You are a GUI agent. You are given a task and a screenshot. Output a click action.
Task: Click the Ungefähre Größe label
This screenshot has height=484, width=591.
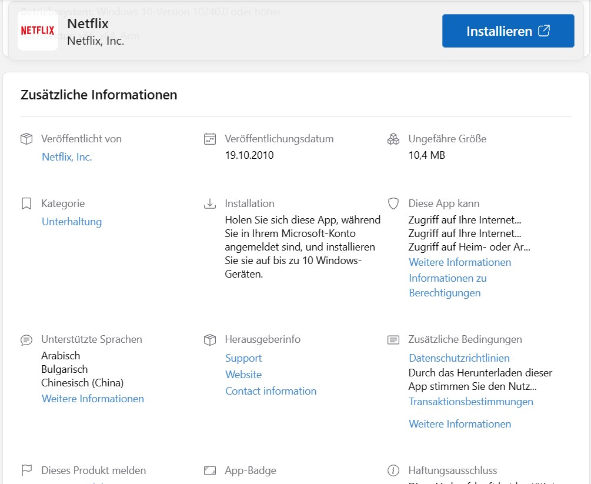pyautogui.click(x=448, y=139)
